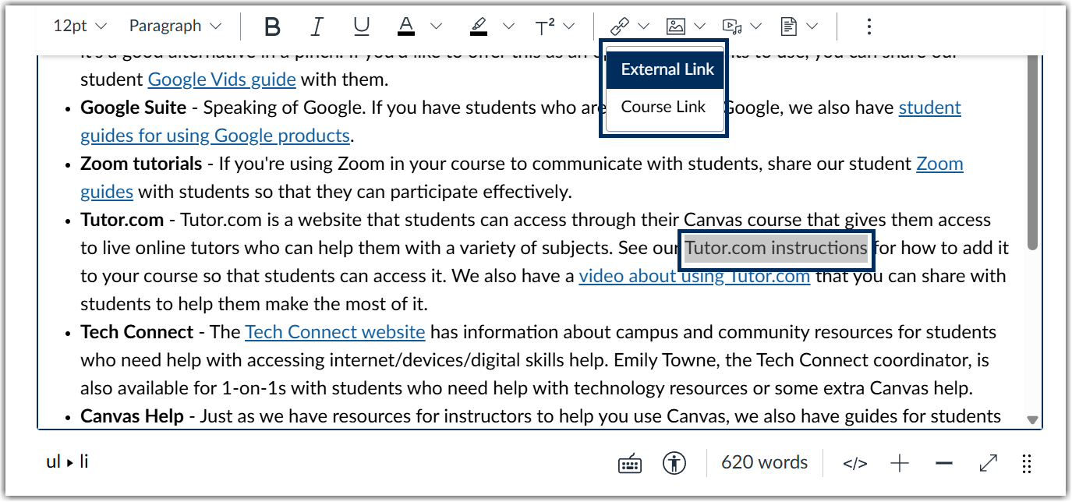This screenshot has width=1072, height=502.
Task: Click the 620 words count button
Action: pos(764,463)
